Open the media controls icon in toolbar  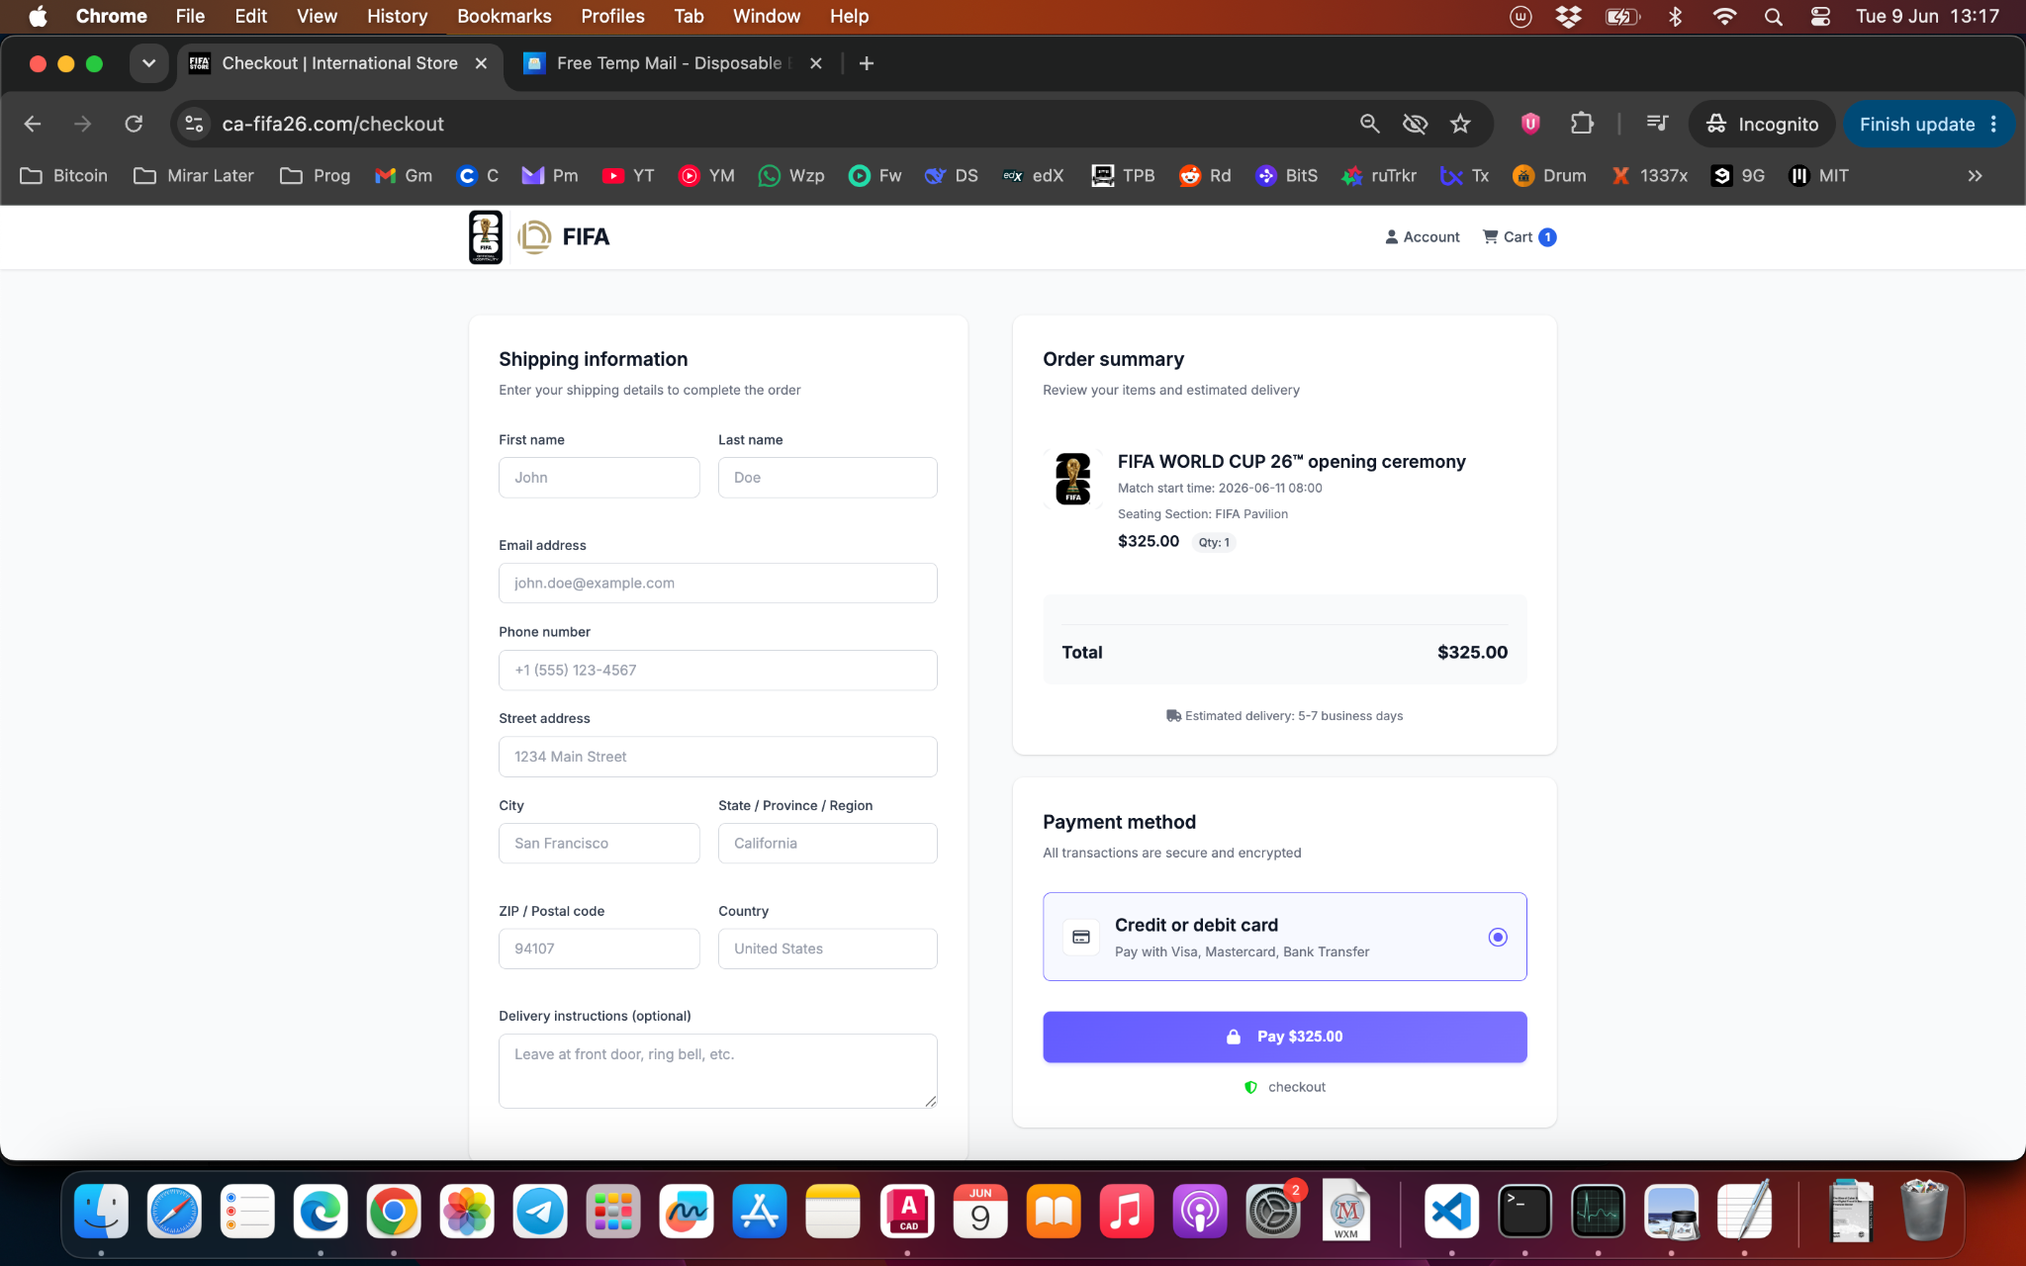(x=1657, y=124)
